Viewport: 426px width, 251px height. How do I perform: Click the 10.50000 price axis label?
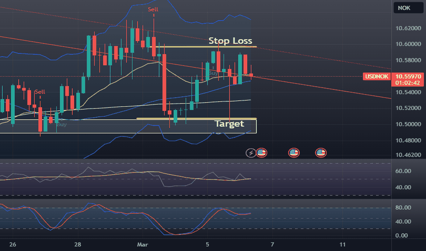tap(408, 124)
